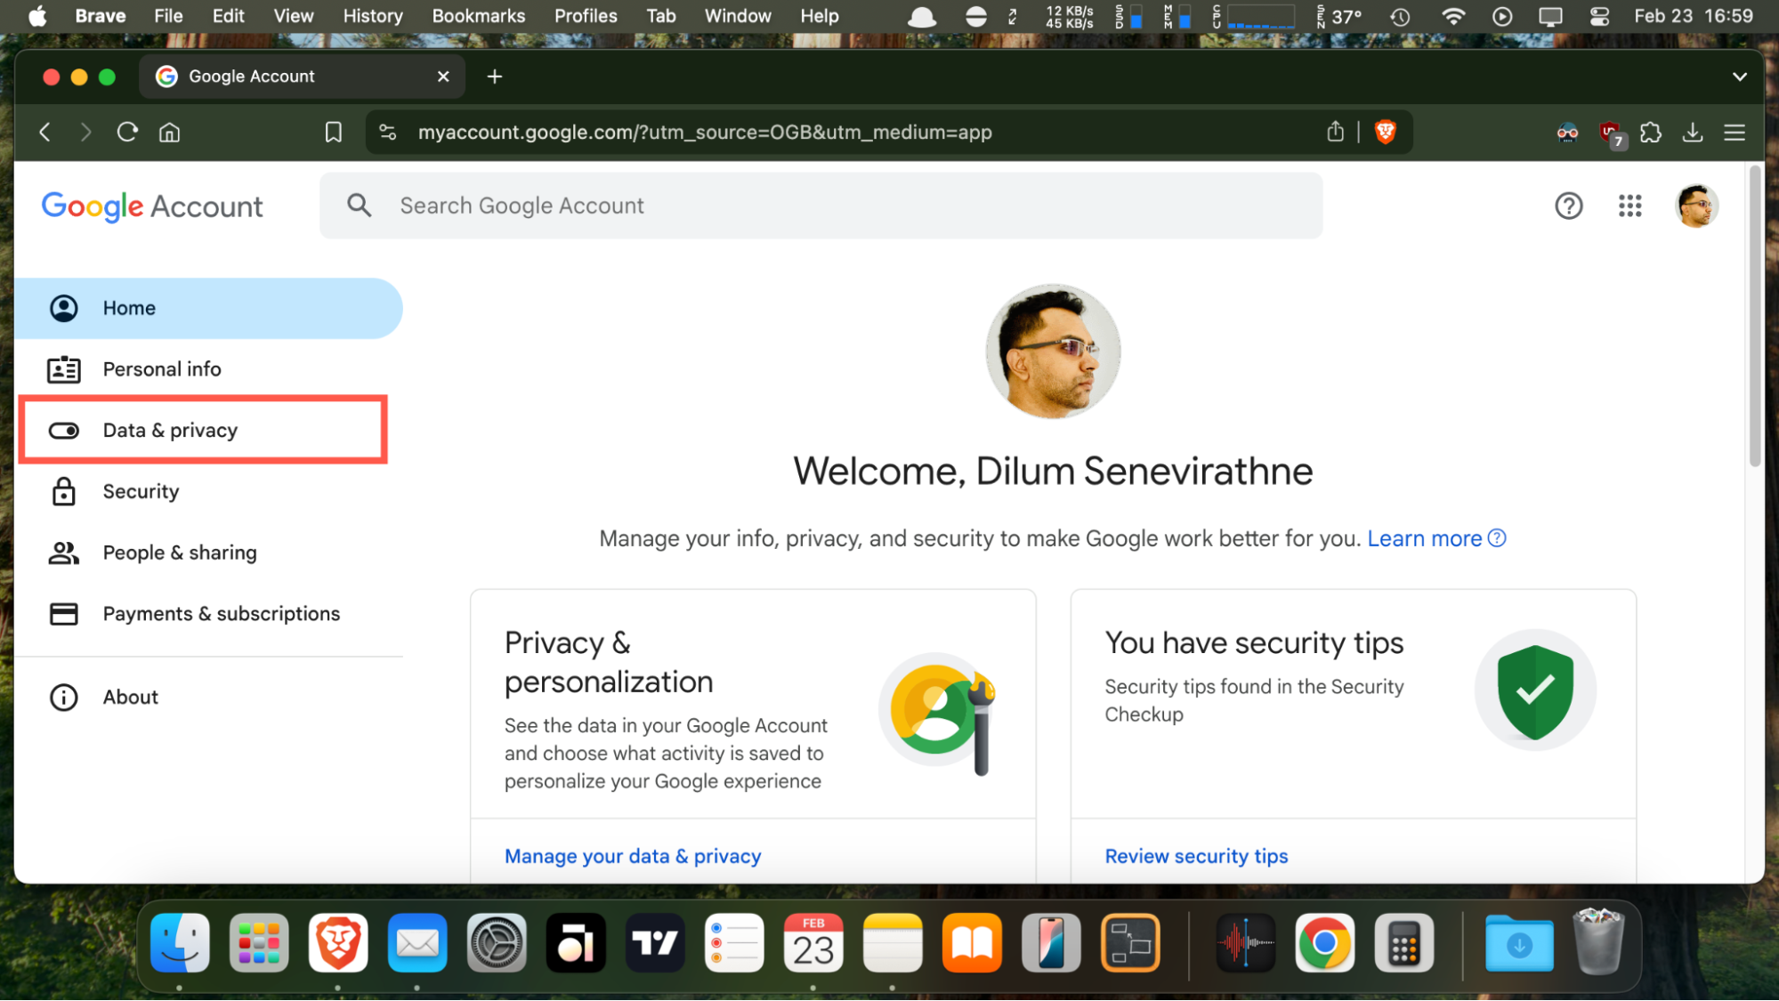Go back to the previous page
The image size is (1779, 1001).
pyautogui.click(x=44, y=133)
